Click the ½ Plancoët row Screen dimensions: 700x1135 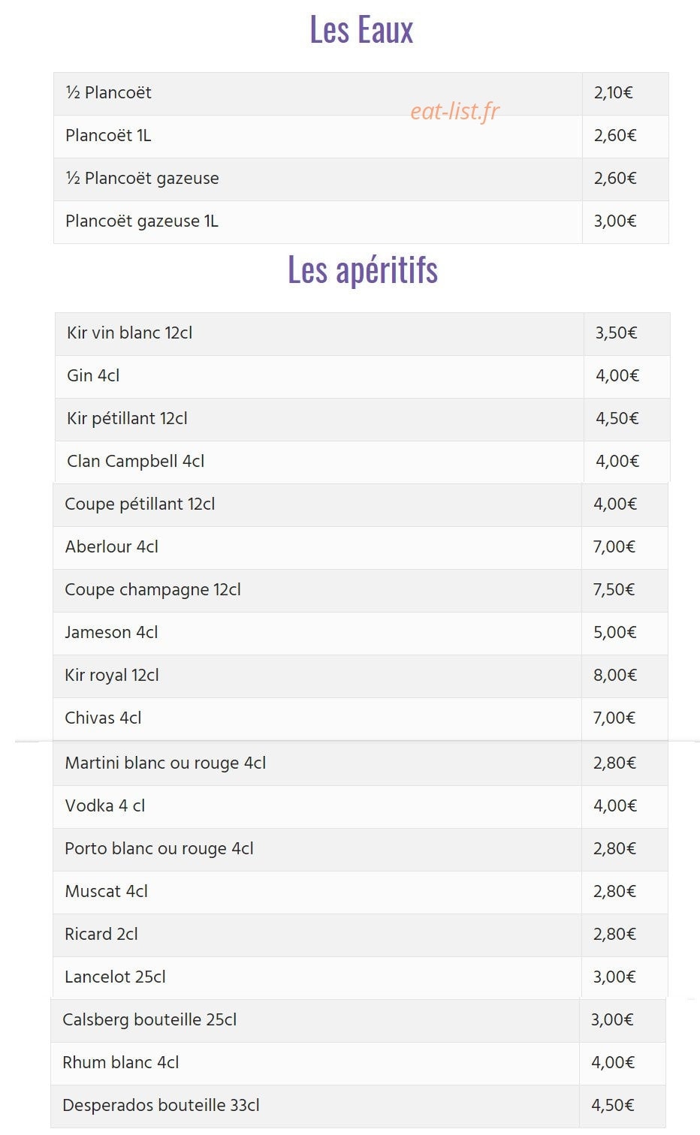361,93
